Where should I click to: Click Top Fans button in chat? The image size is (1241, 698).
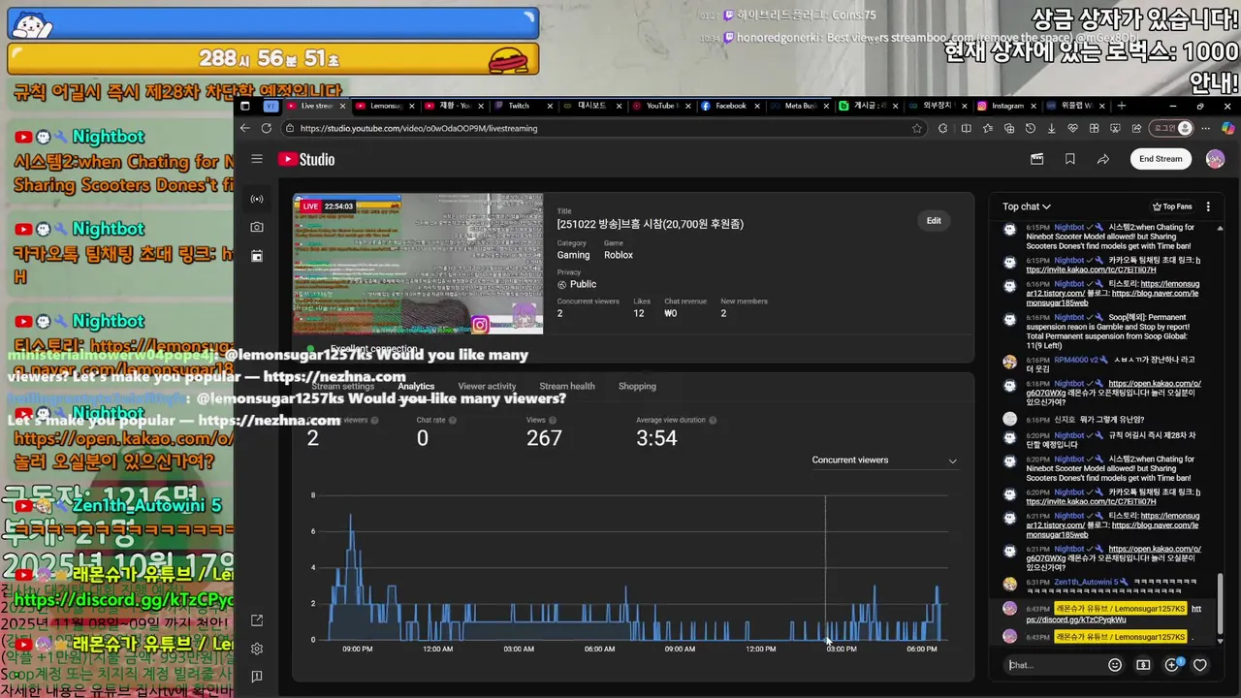pos(1172,206)
